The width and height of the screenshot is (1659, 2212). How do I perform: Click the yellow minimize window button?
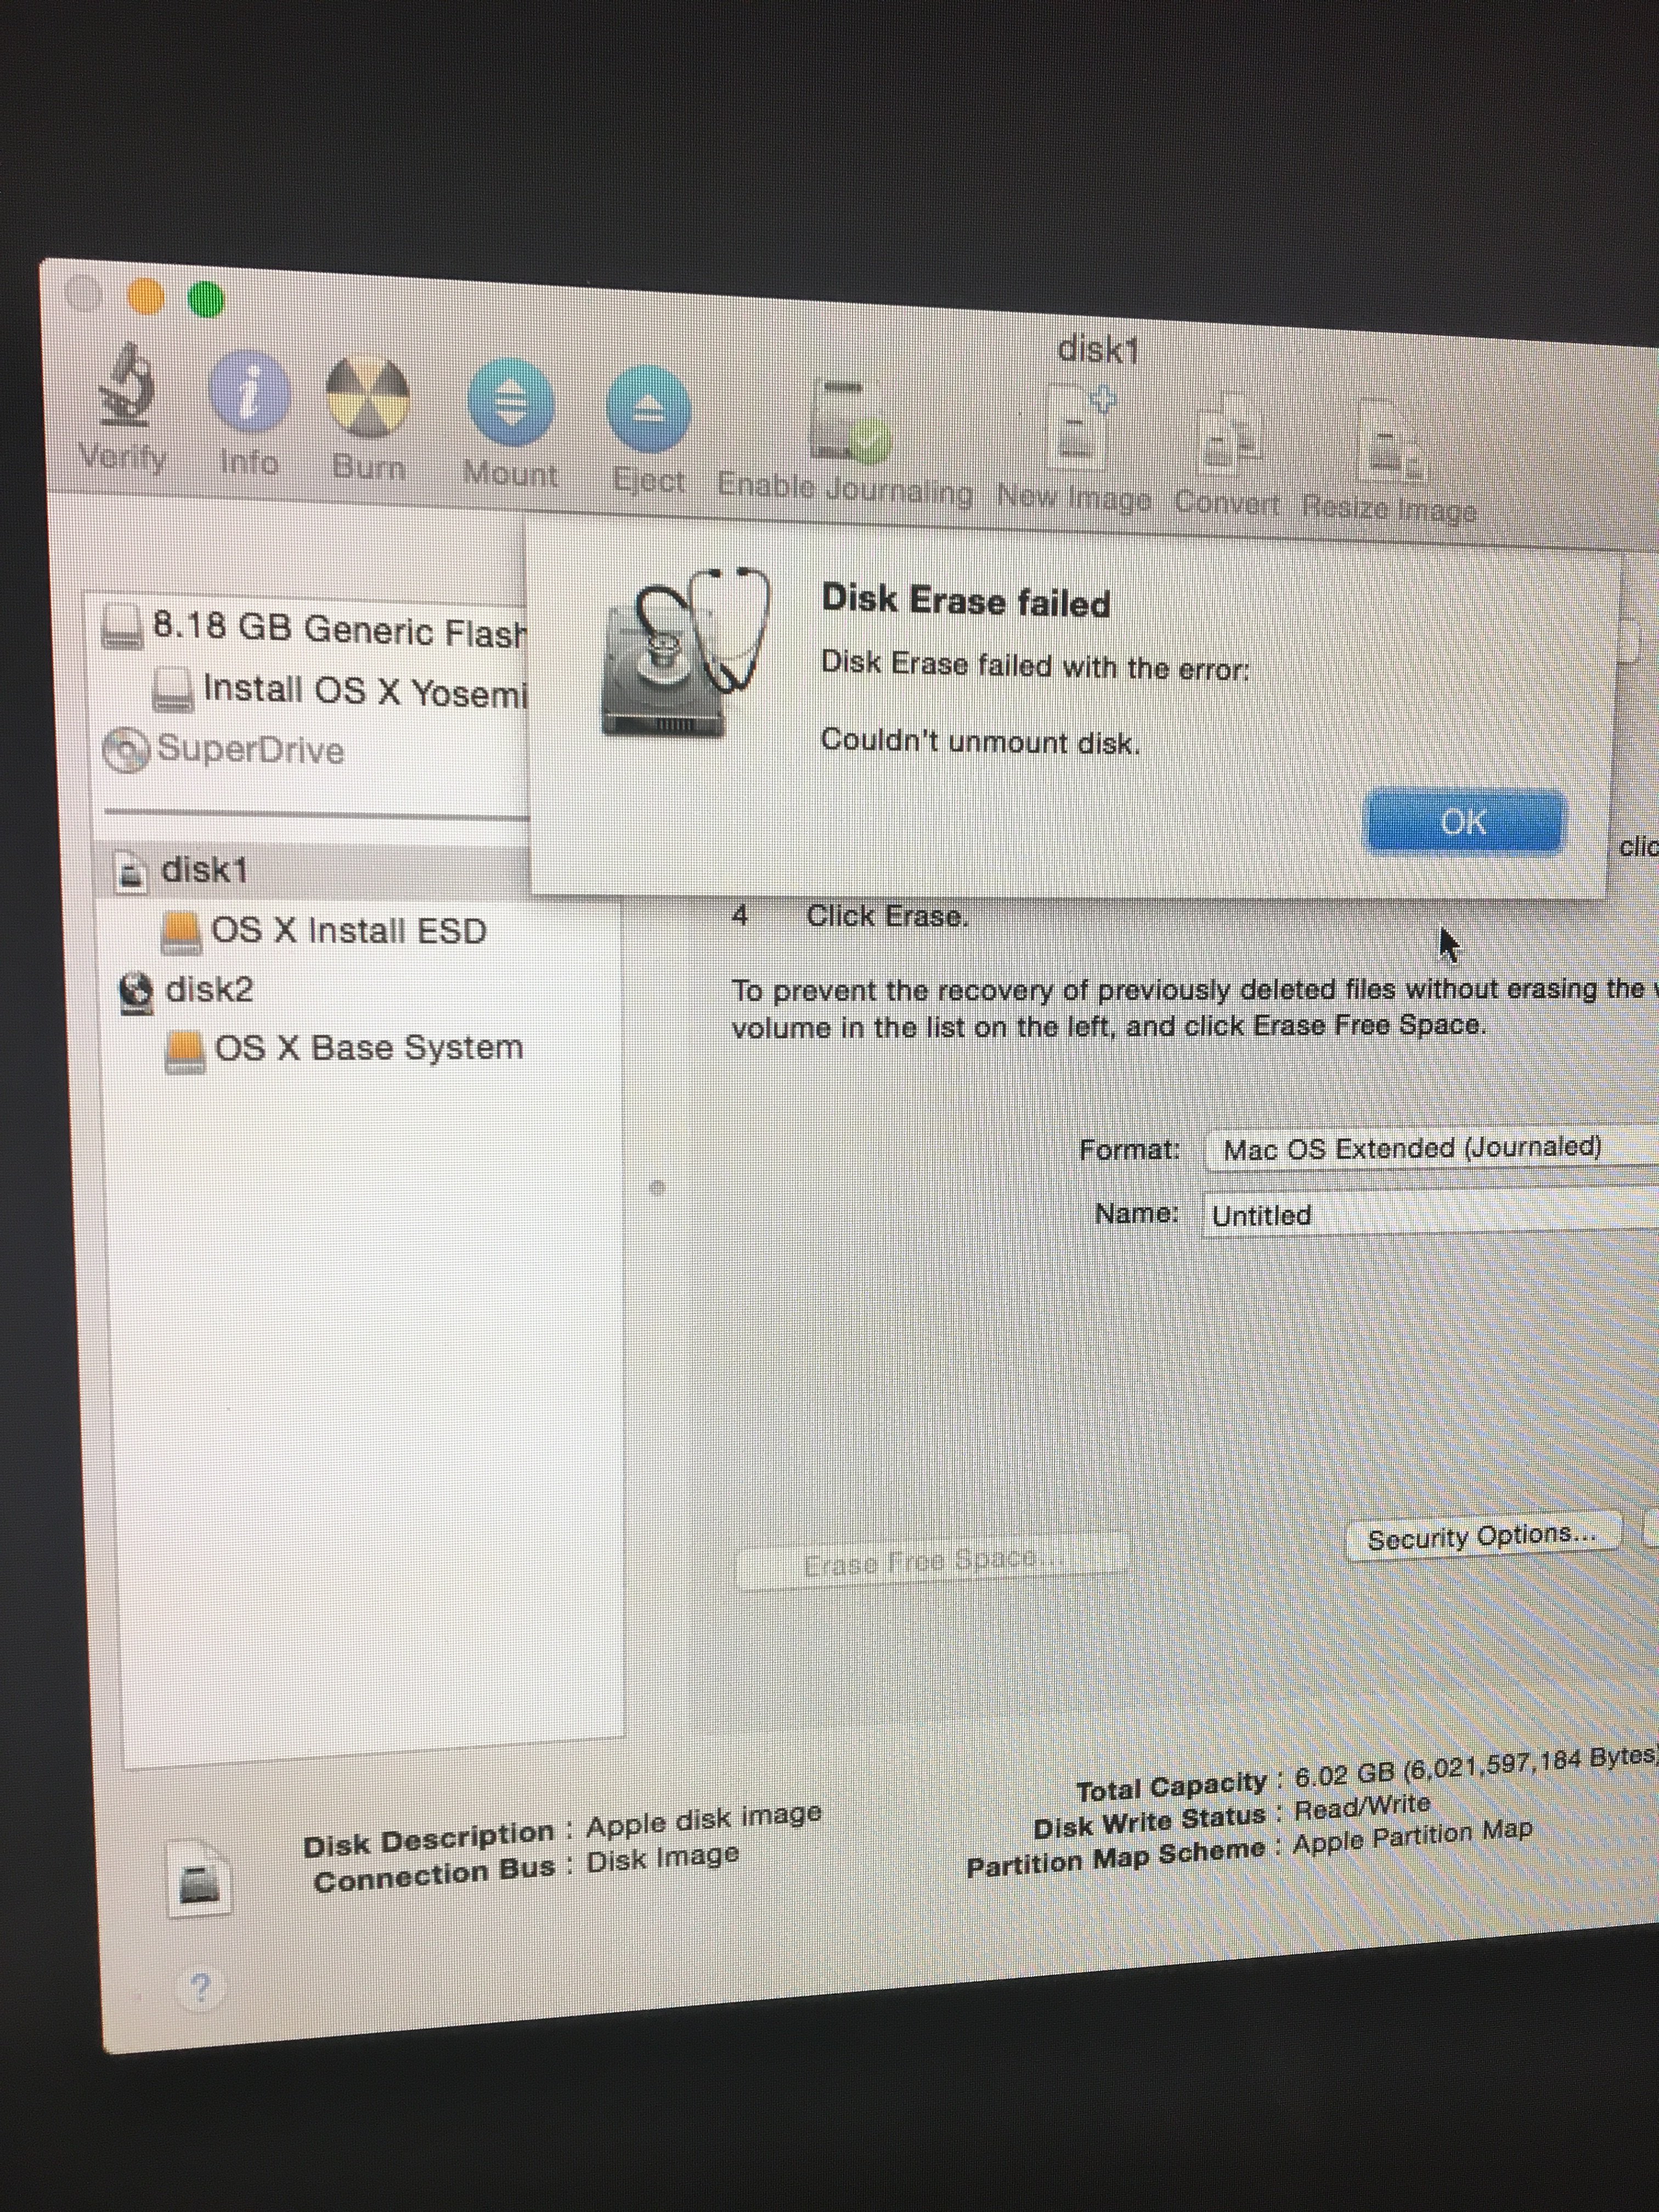146,297
